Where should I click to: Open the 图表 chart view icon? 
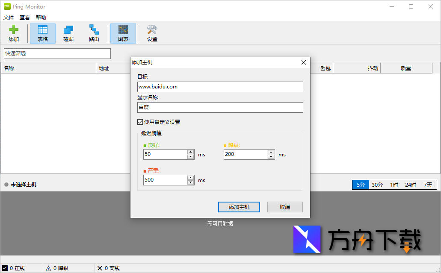123,33
